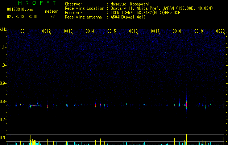Image resolution: width=228 pixels, height=145 pixels.
Task: Click the Receiver label
Action: 74,13
